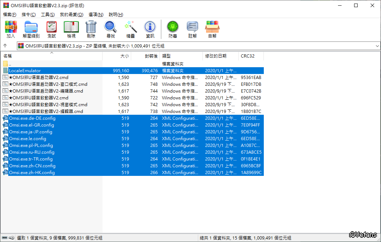Open the 工具(S) menu

click(x=48, y=15)
